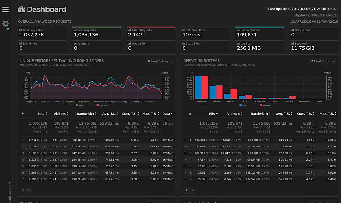Open the hamburger navigation menu
This screenshot has width=341, height=203.
pos(6,9)
